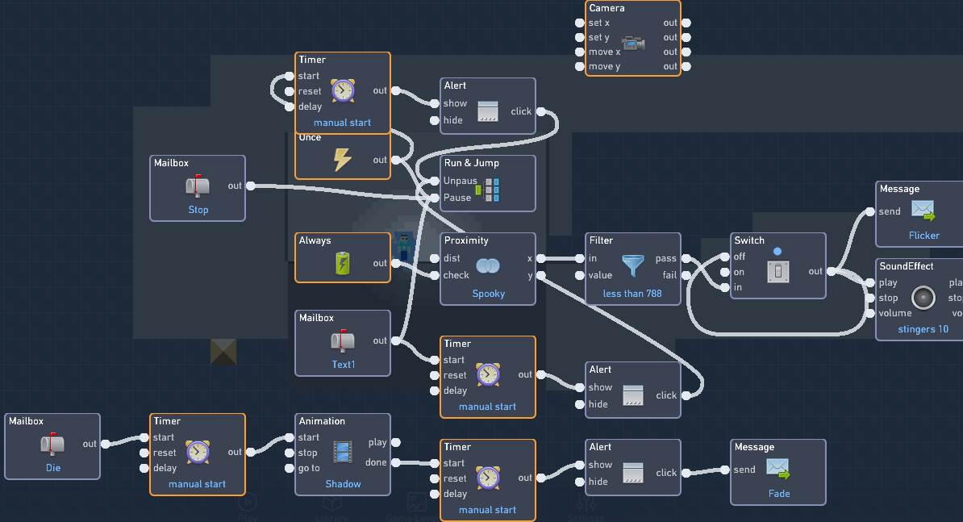
Task: Click the Run & Jump node icon
Action: pos(488,190)
